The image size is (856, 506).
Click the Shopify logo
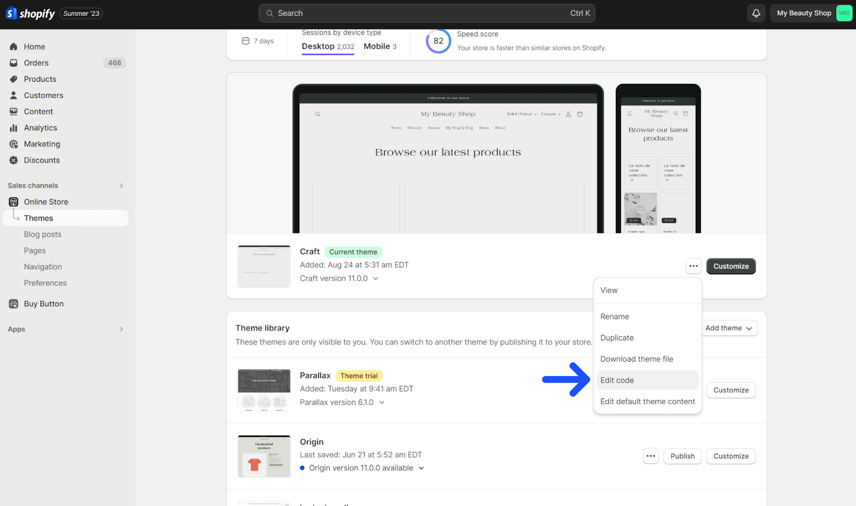point(30,13)
